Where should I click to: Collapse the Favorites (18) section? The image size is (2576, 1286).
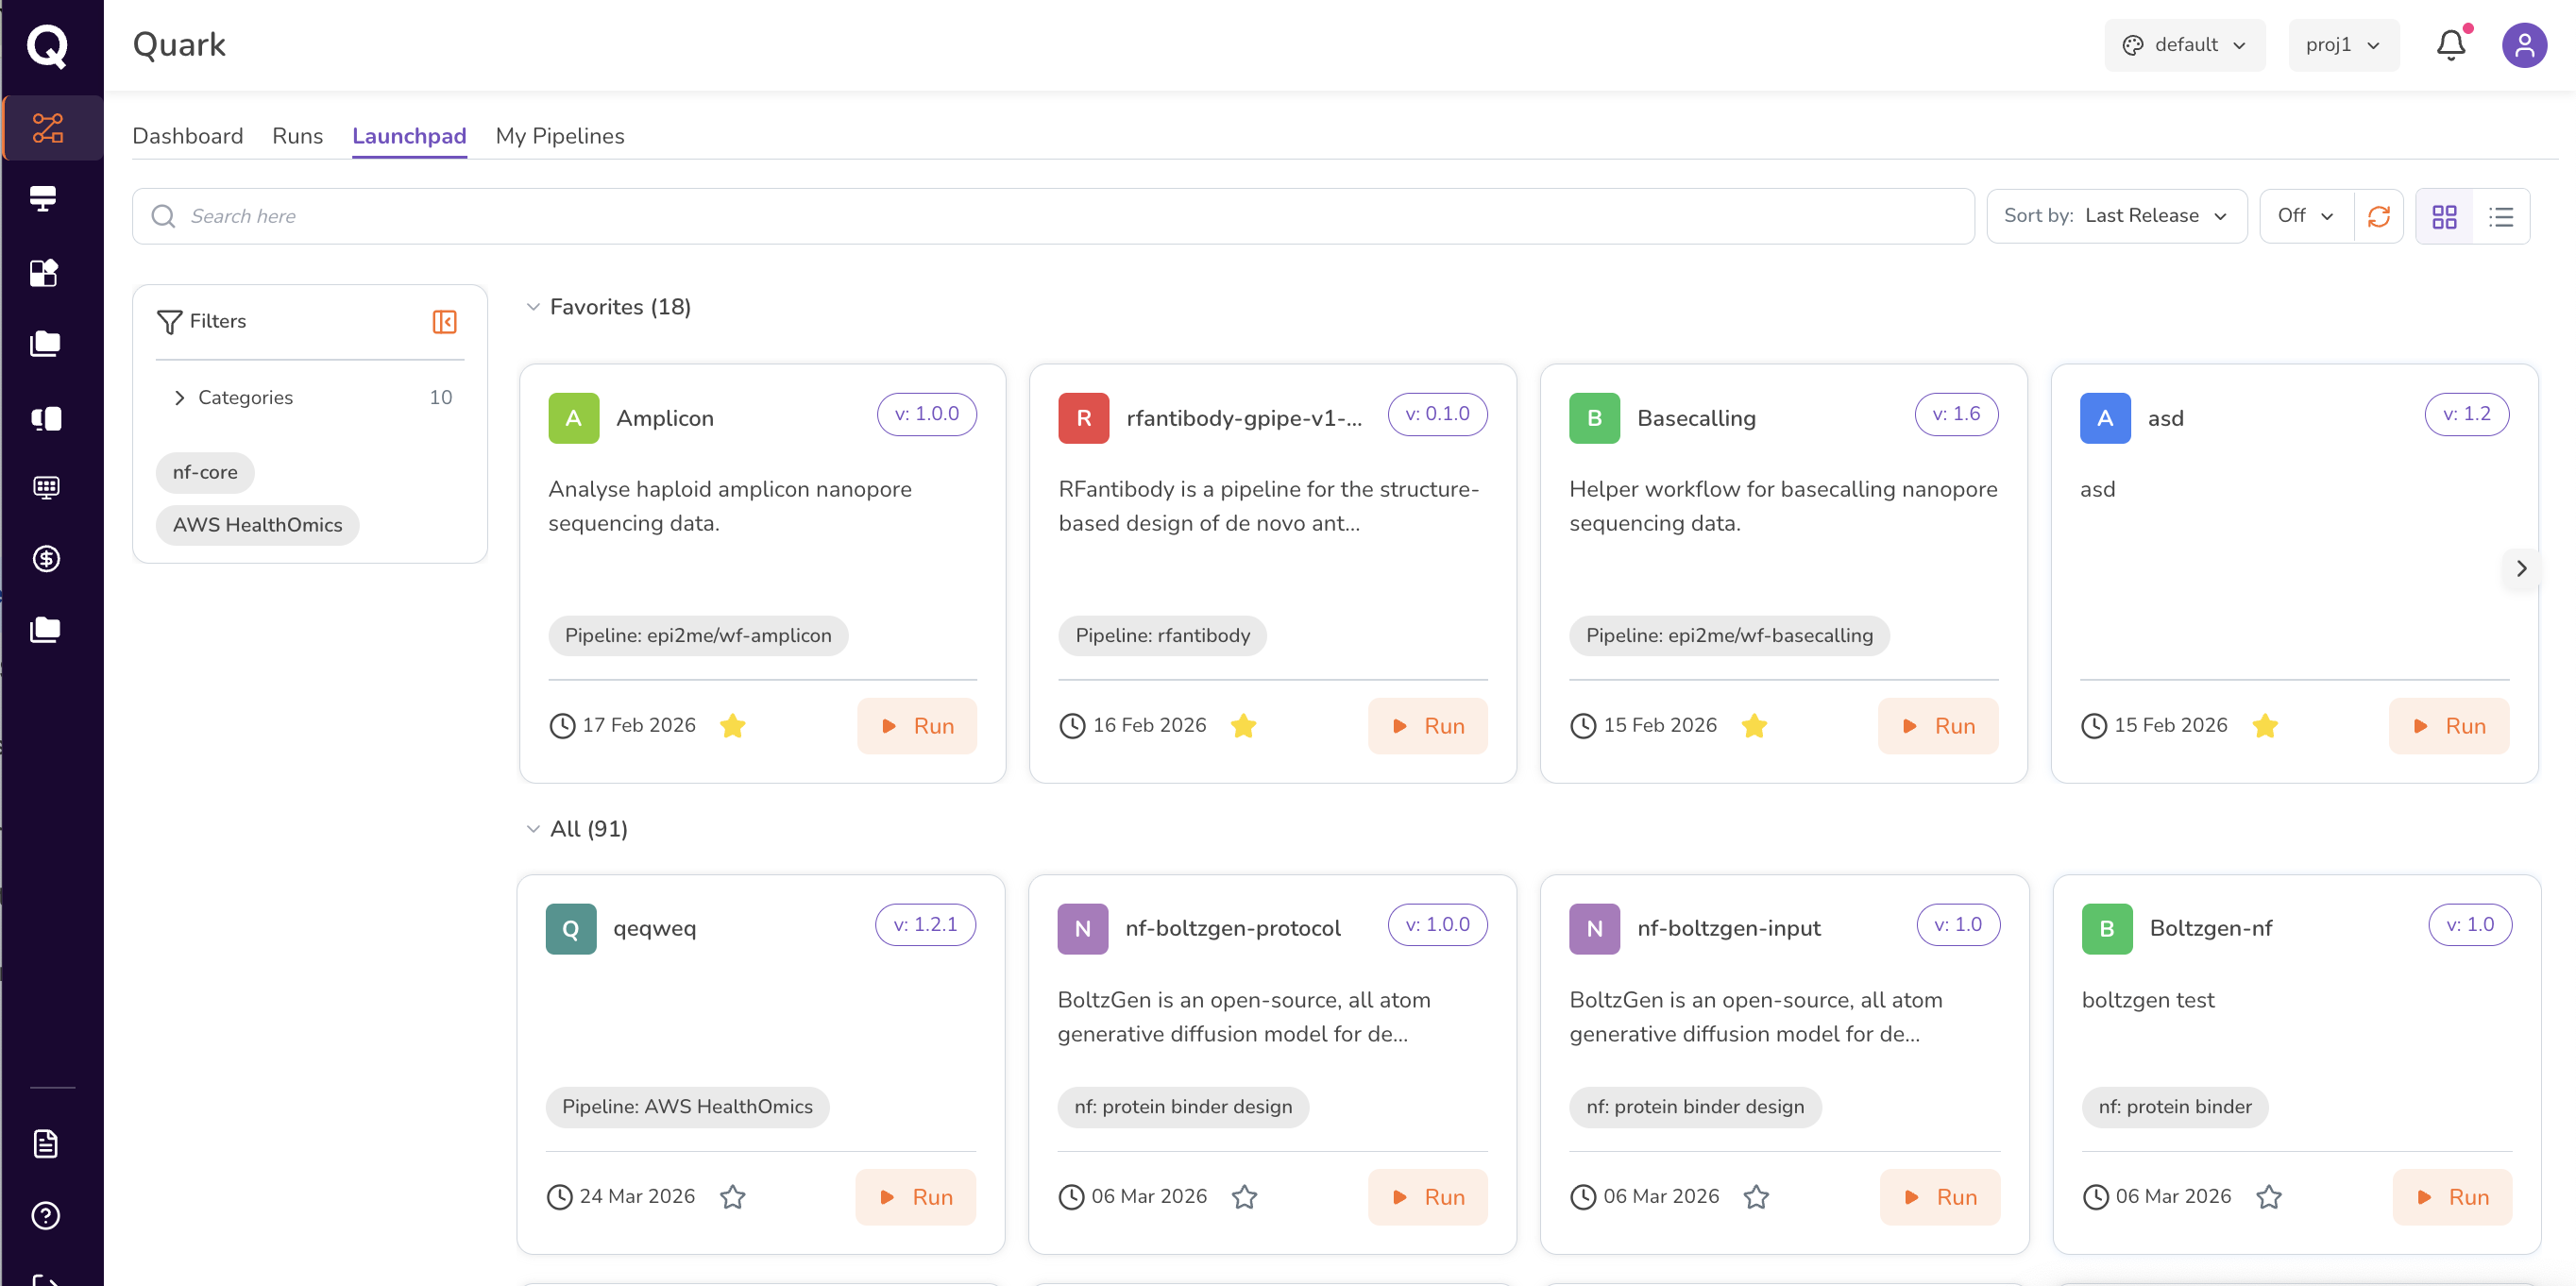(533, 307)
